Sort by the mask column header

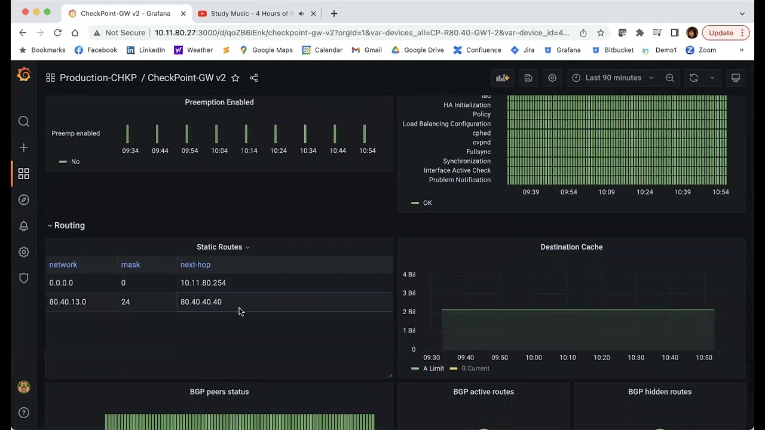[x=130, y=265]
